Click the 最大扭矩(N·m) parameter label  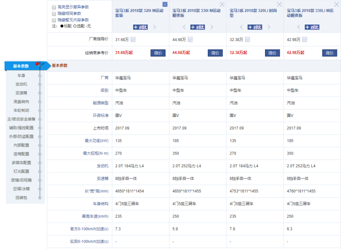coord(95,153)
